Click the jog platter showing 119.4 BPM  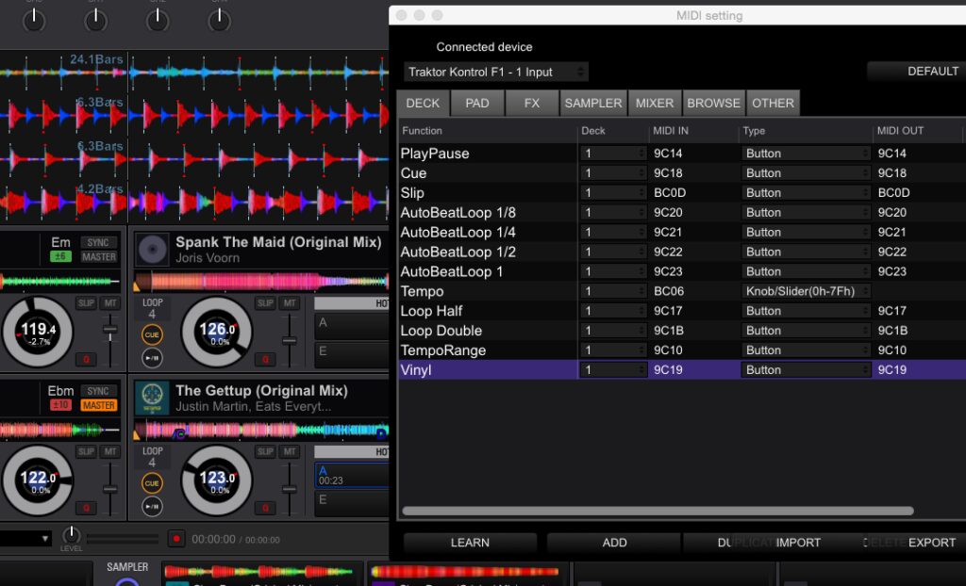(x=38, y=333)
